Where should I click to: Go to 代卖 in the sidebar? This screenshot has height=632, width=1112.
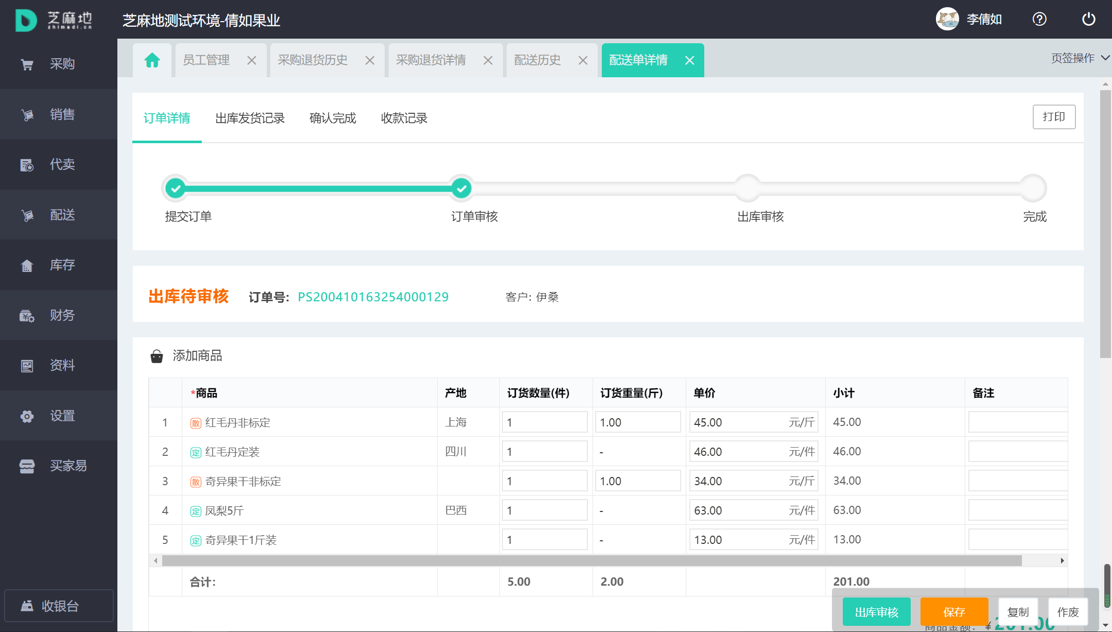tap(59, 164)
